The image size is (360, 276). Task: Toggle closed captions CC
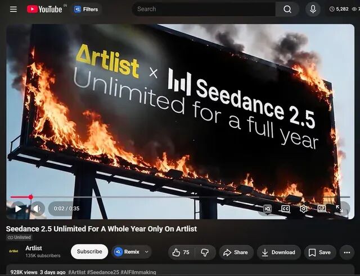click(x=285, y=209)
